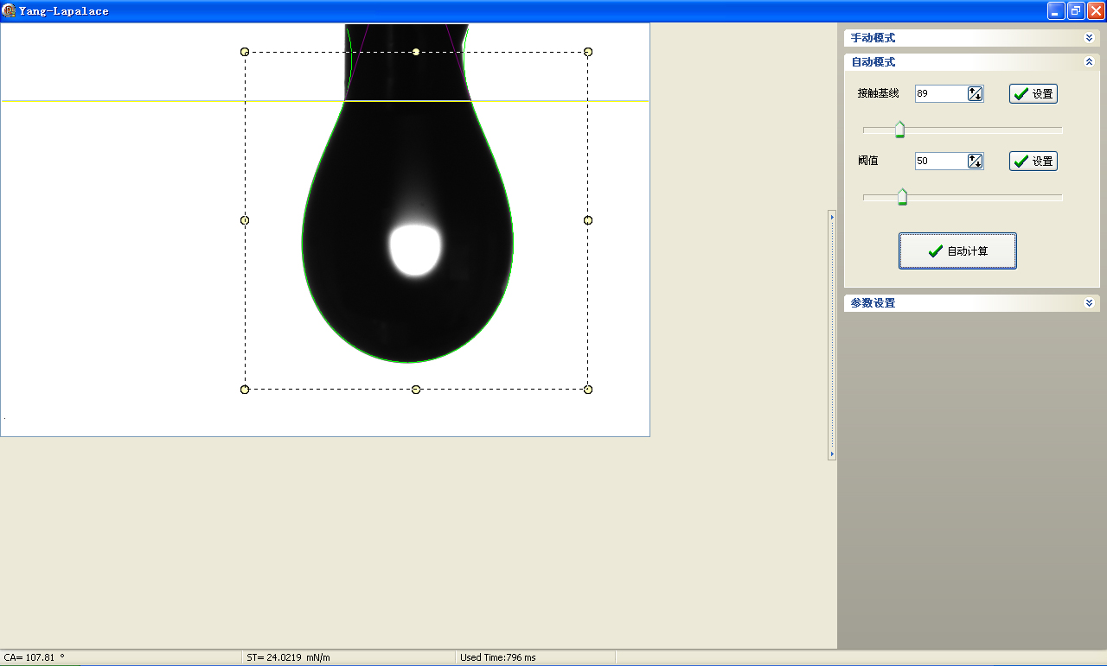Image resolution: width=1107 pixels, height=666 pixels.
Task: Click the 阈值 value input field
Action: (940, 161)
